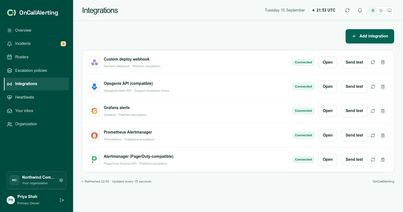Open the Opsgenie API integration
This screenshot has height=212, width=403.
(x=328, y=86)
